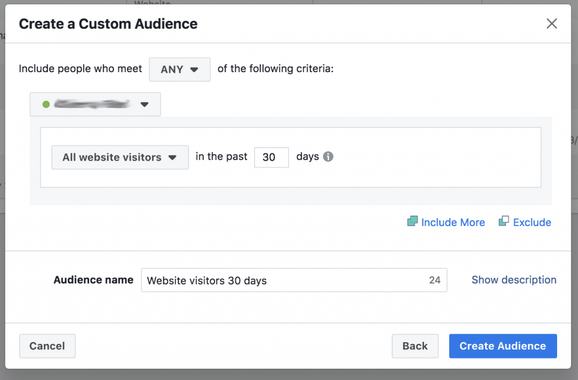The height and width of the screenshot is (380, 578).
Task: Click the Include More link
Action: click(x=452, y=222)
